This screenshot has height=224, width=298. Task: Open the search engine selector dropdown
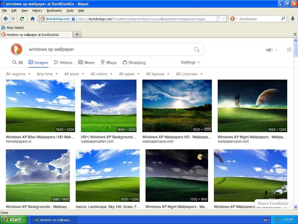click(234, 19)
